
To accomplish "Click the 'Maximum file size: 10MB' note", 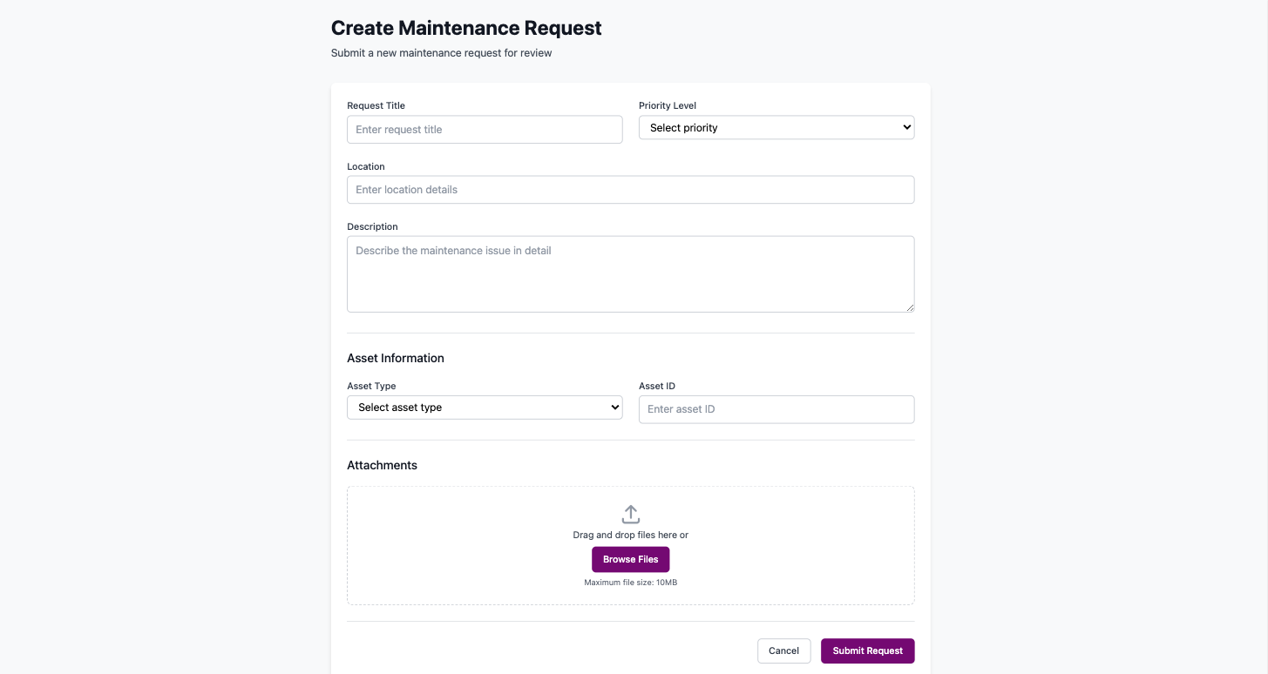I will [630, 582].
